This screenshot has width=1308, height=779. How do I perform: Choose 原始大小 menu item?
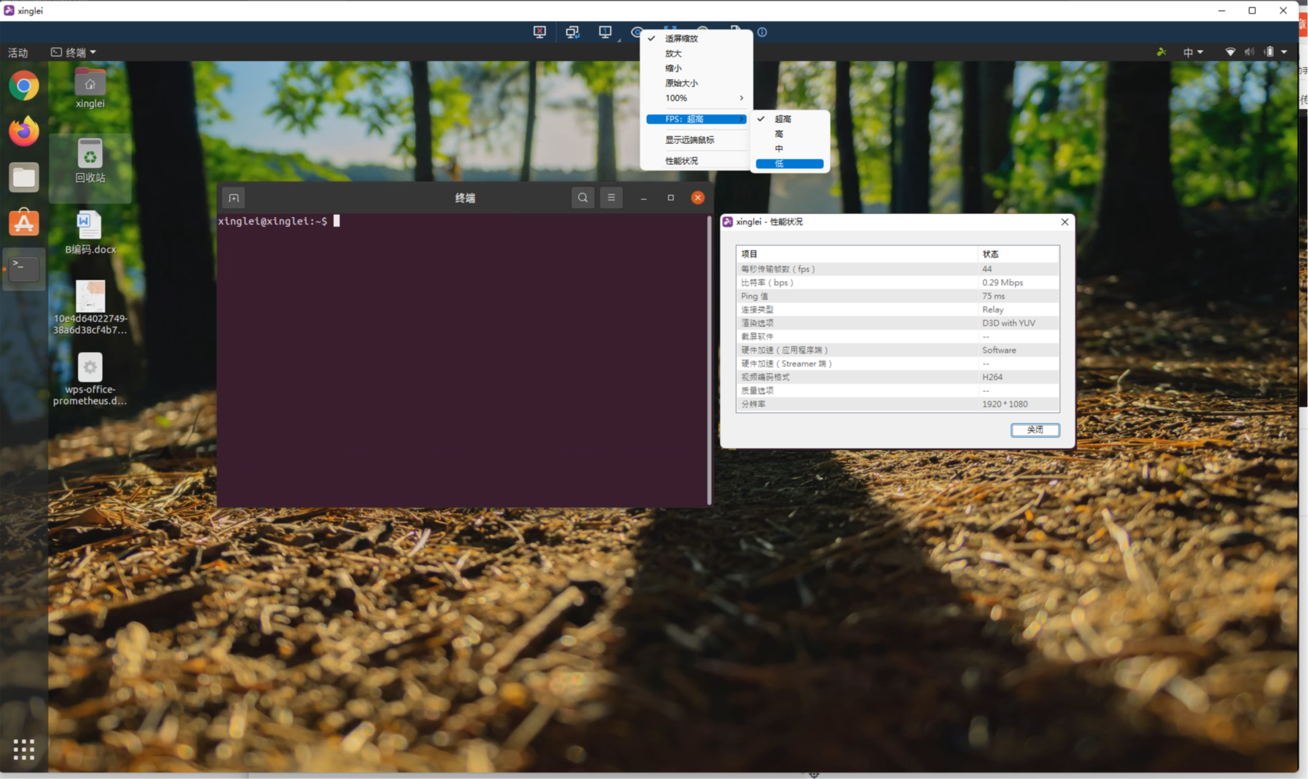click(696, 83)
